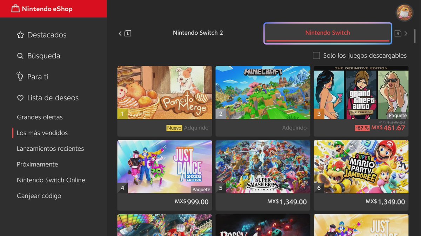Click the Paquete label on GTA Trilogy
The height and width of the screenshot is (236, 421).
(398, 115)
